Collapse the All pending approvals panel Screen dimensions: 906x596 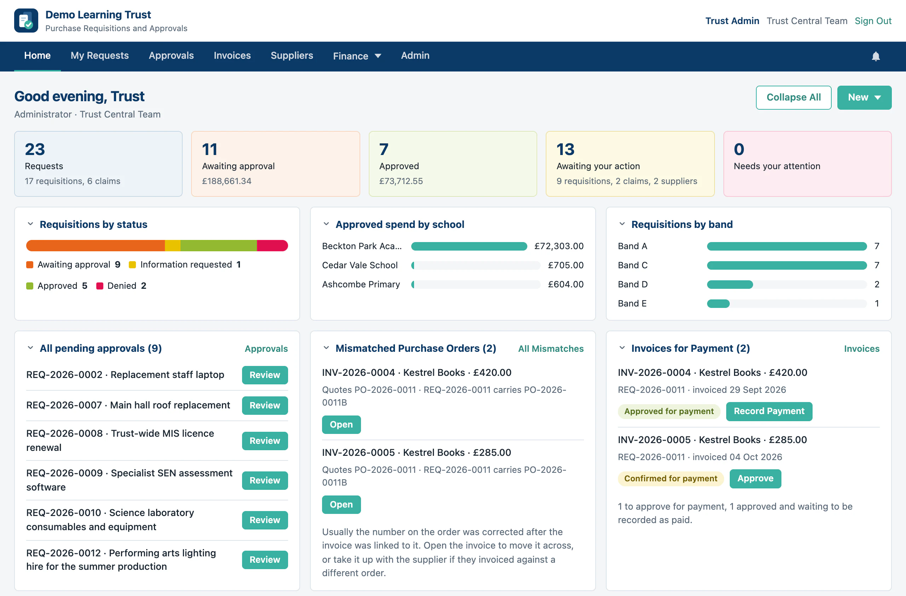[30, 348]
